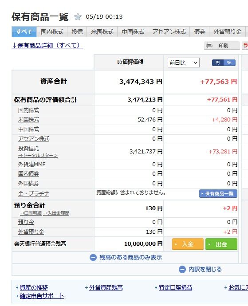Click the 出金 withdrawal button
The image size is (248, 306).
click(x=221, y=244)
